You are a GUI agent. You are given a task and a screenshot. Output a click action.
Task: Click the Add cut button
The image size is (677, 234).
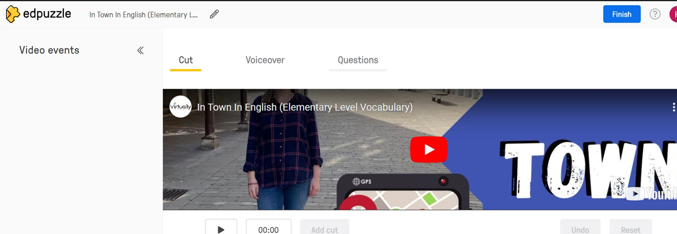coord(325,228)
